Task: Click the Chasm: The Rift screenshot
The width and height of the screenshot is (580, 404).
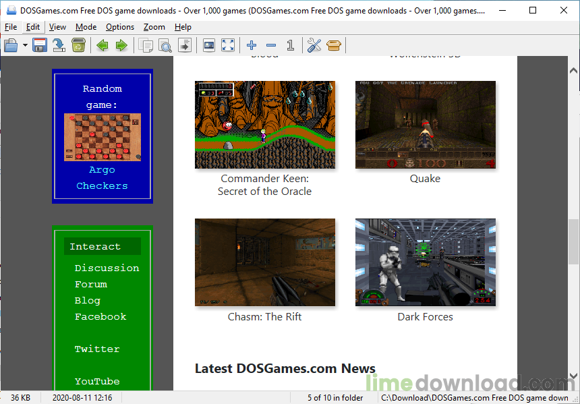Action: [x=265, y=262]
